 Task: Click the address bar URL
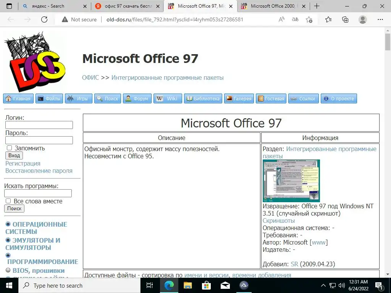[x=174, y=19]
